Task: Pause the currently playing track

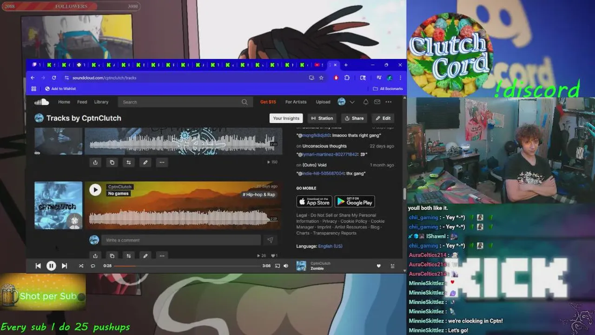Action: (51, 266)
